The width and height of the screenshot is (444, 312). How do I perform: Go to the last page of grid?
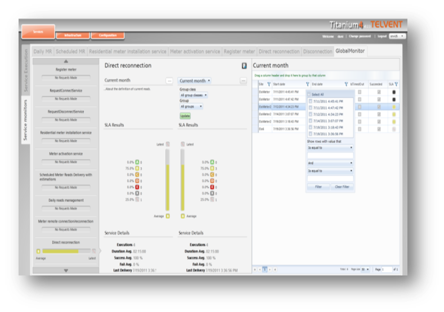(x=275, y=270)
